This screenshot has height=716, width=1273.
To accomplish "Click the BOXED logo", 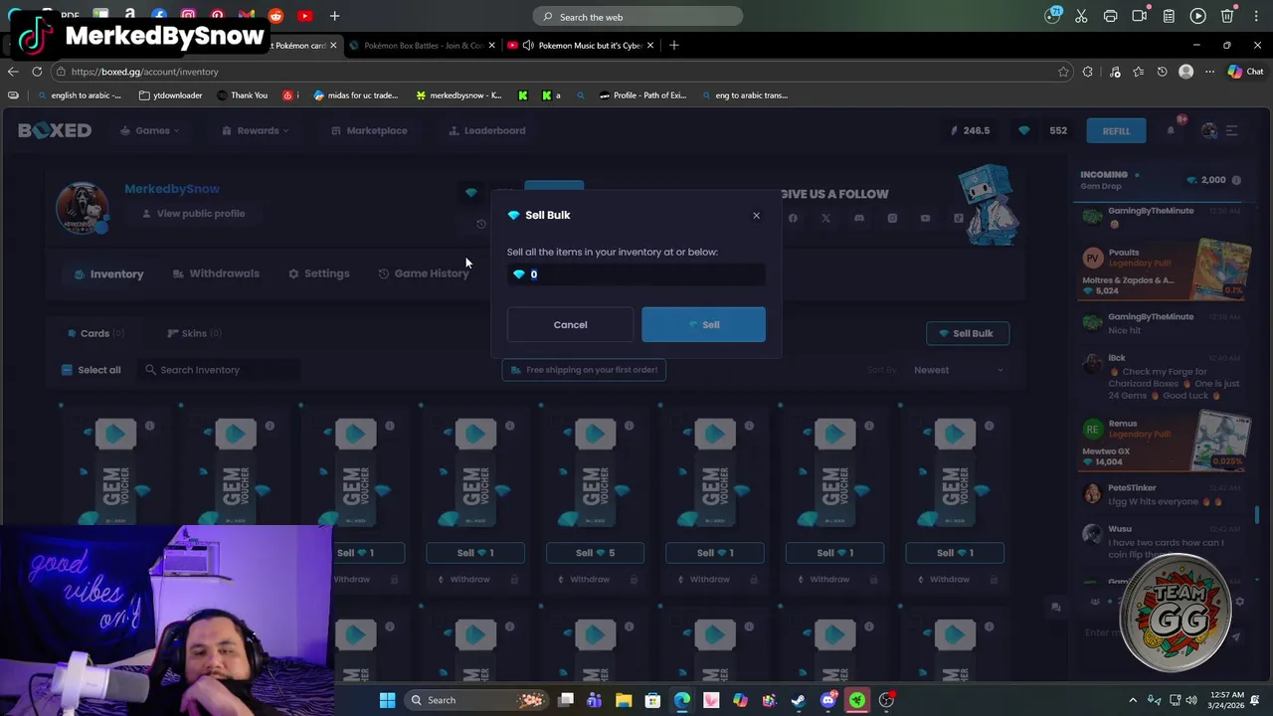I will pyautogui.click(x=55, y=130).
